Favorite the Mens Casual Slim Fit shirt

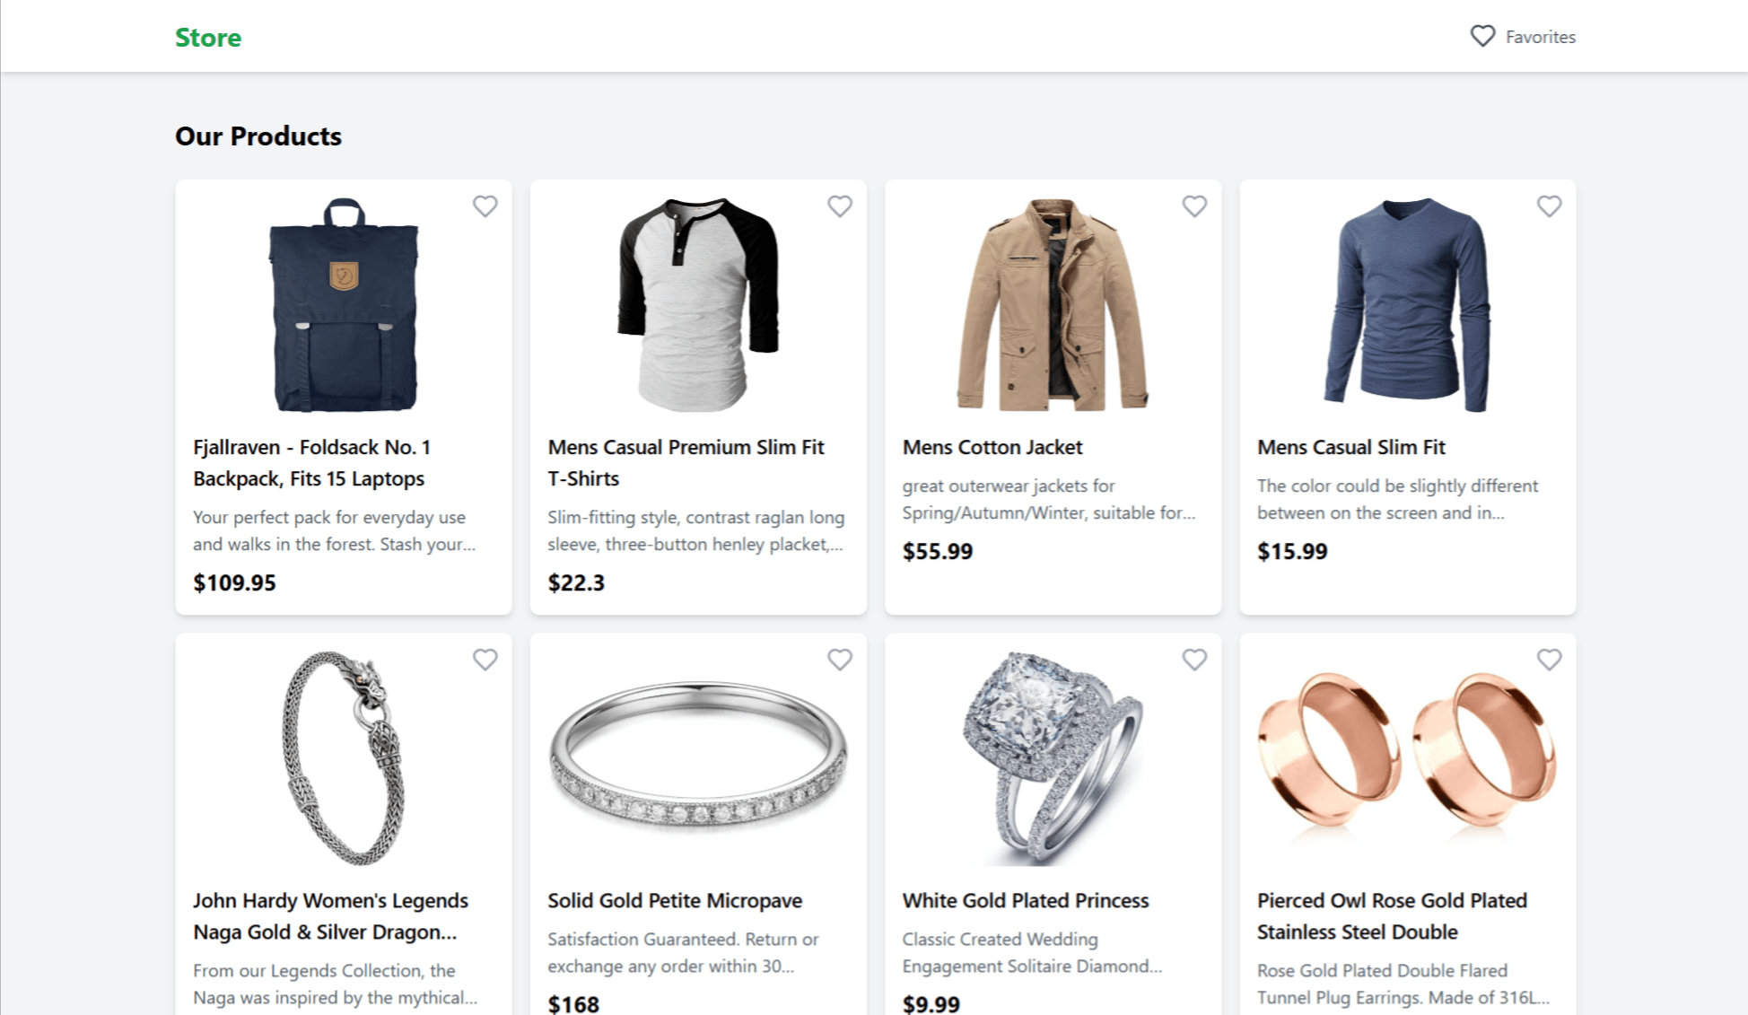[x=1549, y=206]
